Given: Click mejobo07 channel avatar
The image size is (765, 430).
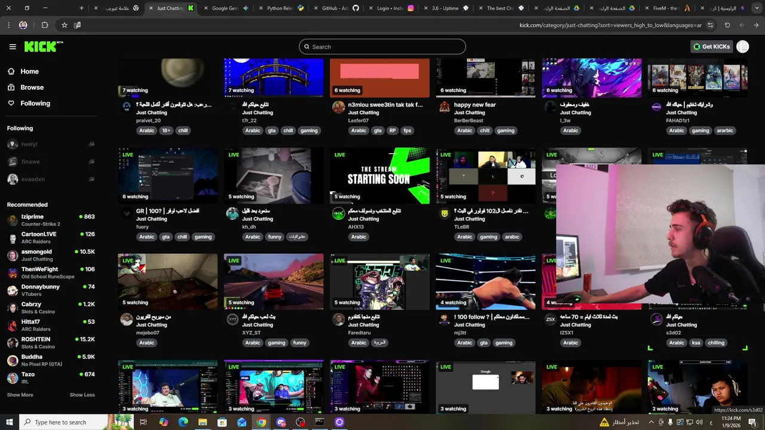Looking at the screenshot, I should click(126, 320).
